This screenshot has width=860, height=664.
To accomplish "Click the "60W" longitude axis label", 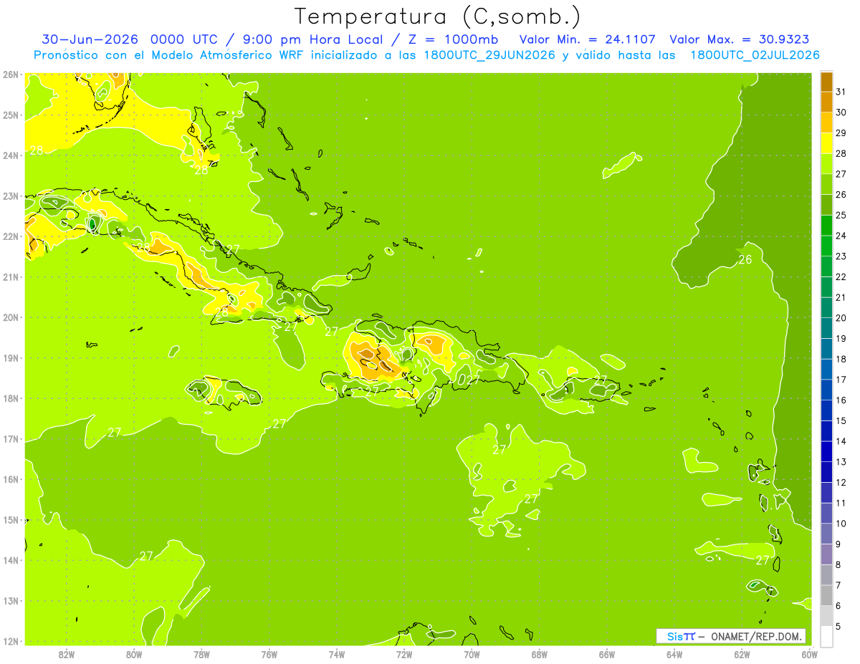I will (809, 654).
